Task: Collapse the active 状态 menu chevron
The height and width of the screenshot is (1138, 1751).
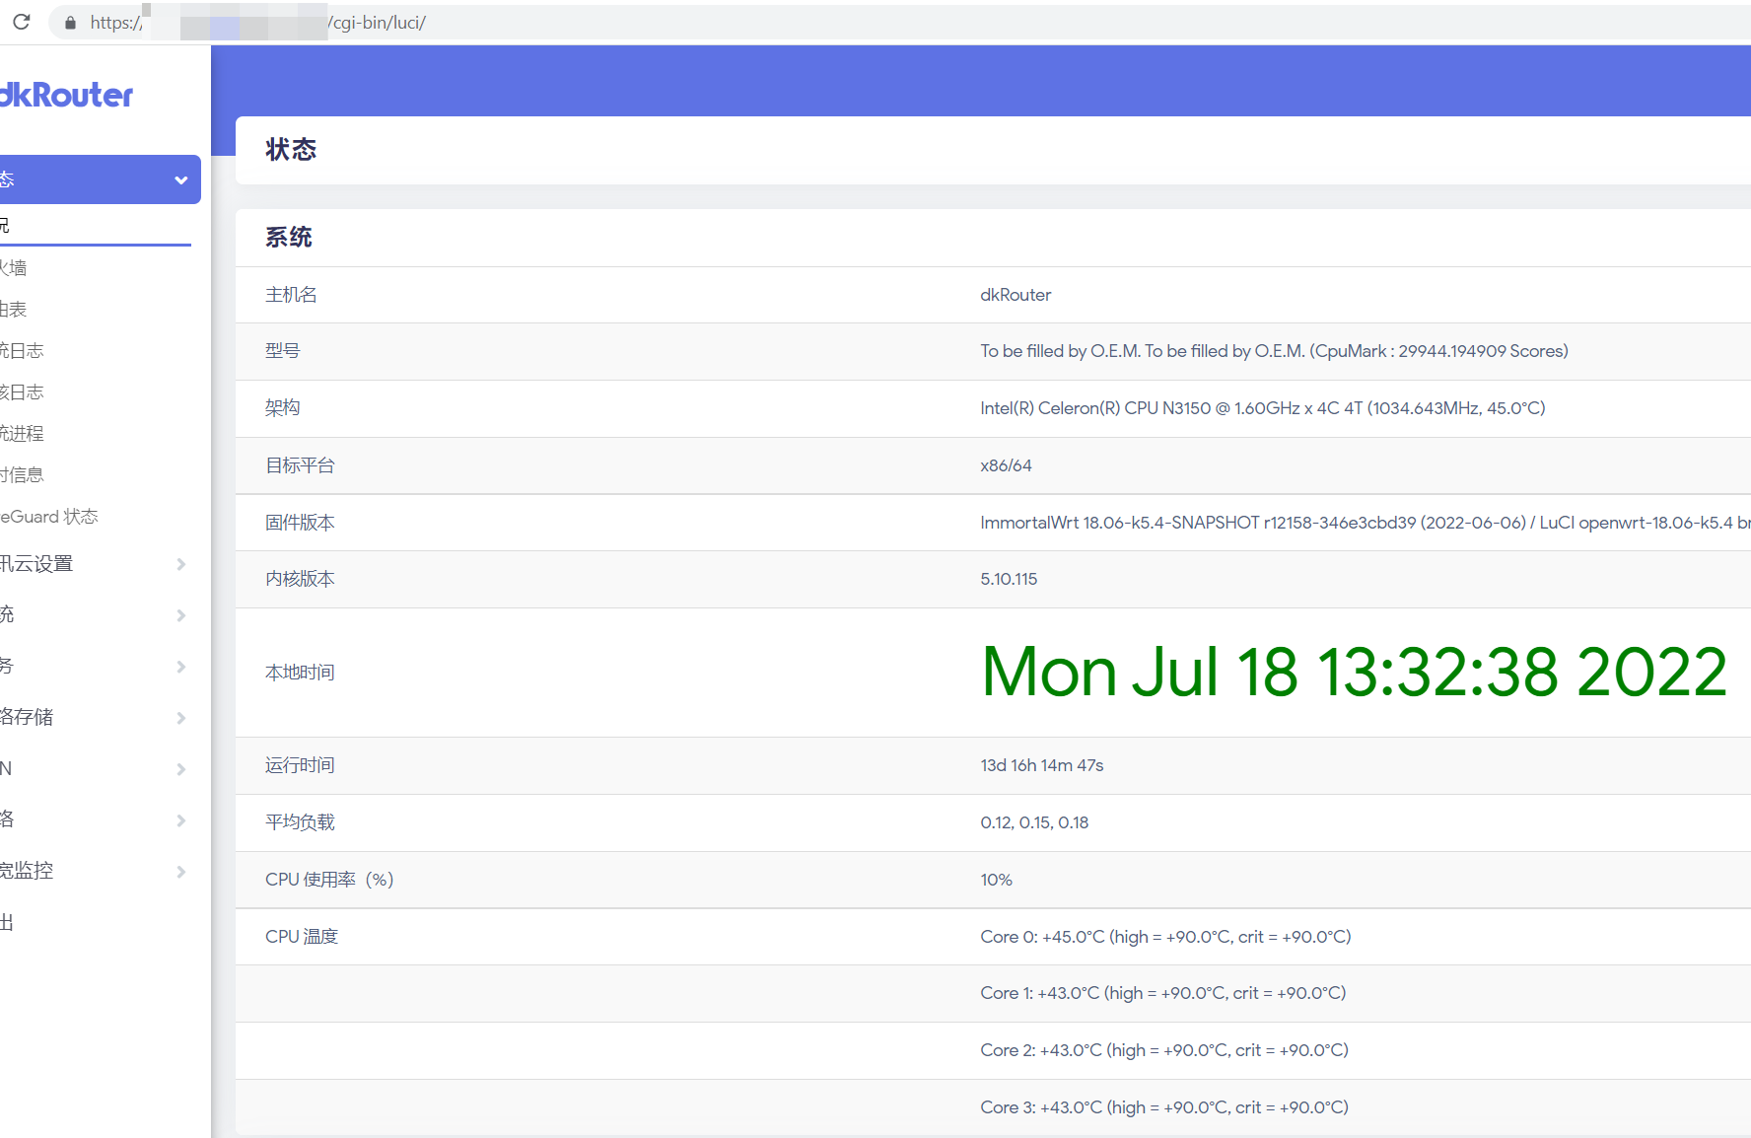Action: click(x=180, y=180)
